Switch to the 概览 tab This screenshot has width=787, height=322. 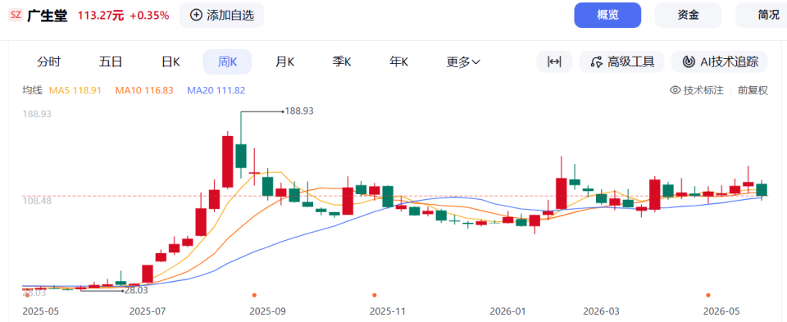[607, 15]
